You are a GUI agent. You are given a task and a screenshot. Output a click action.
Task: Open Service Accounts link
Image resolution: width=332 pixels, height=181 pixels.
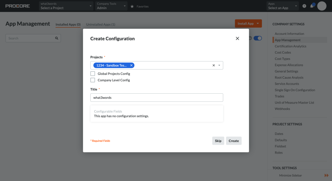[x=287, y=84]
